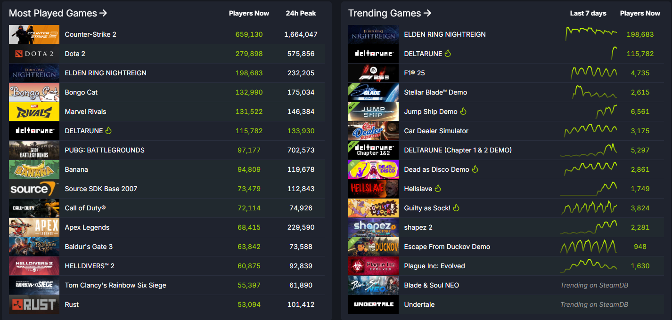The height and width of the screenshot is (320, 672).
Task: Open ELDEN RING NIGHTREIGN in Most Played list
Action: (106, 73)
